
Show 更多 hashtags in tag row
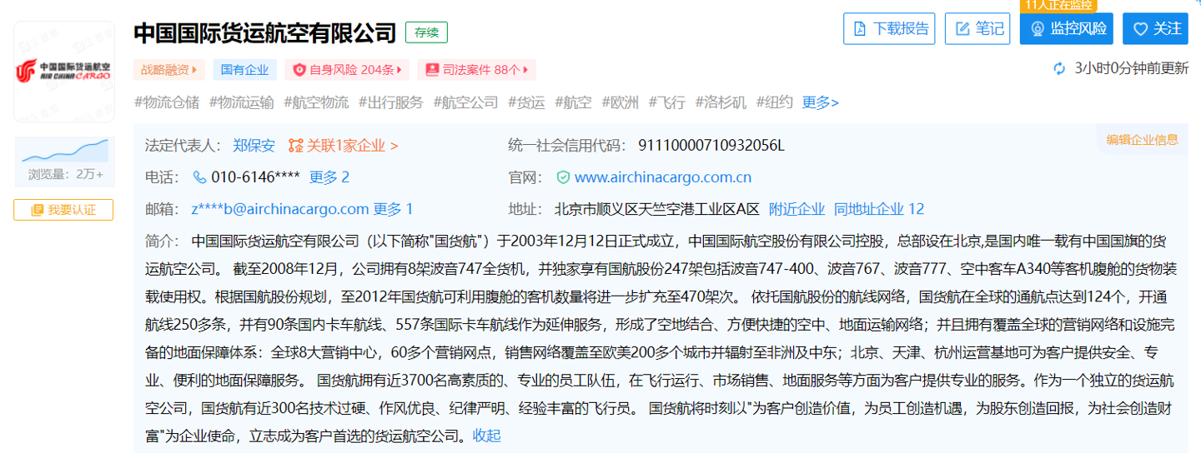coord(820,102)
